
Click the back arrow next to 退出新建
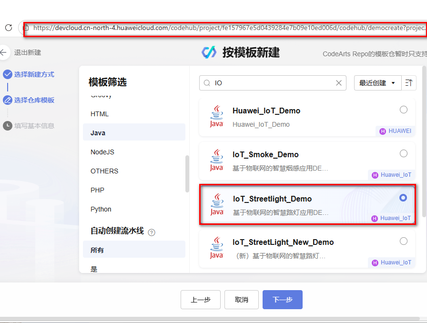tap(3, 52)
